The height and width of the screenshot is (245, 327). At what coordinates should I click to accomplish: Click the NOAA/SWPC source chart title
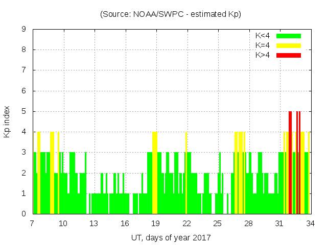(x=171, y=14)
